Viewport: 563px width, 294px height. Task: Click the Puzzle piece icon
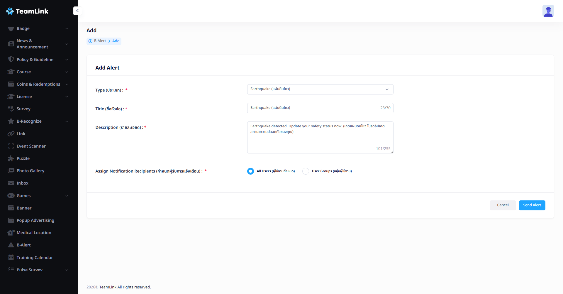click(x=11, y=158)
